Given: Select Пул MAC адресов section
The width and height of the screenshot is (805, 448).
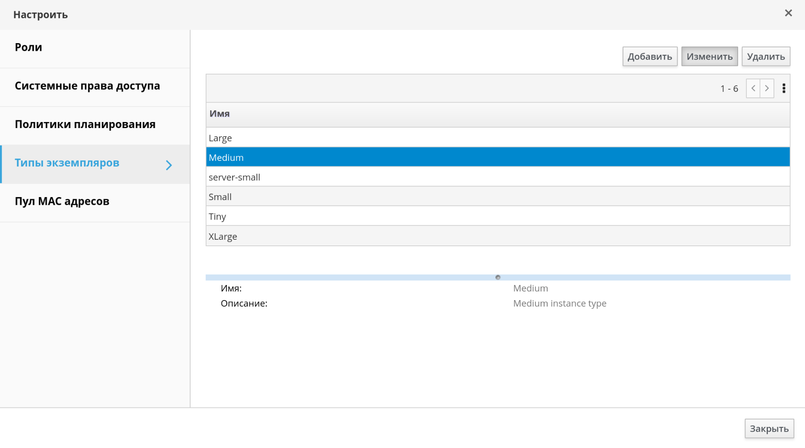Looking at the screenshot, I should click(x=62, y=201).
